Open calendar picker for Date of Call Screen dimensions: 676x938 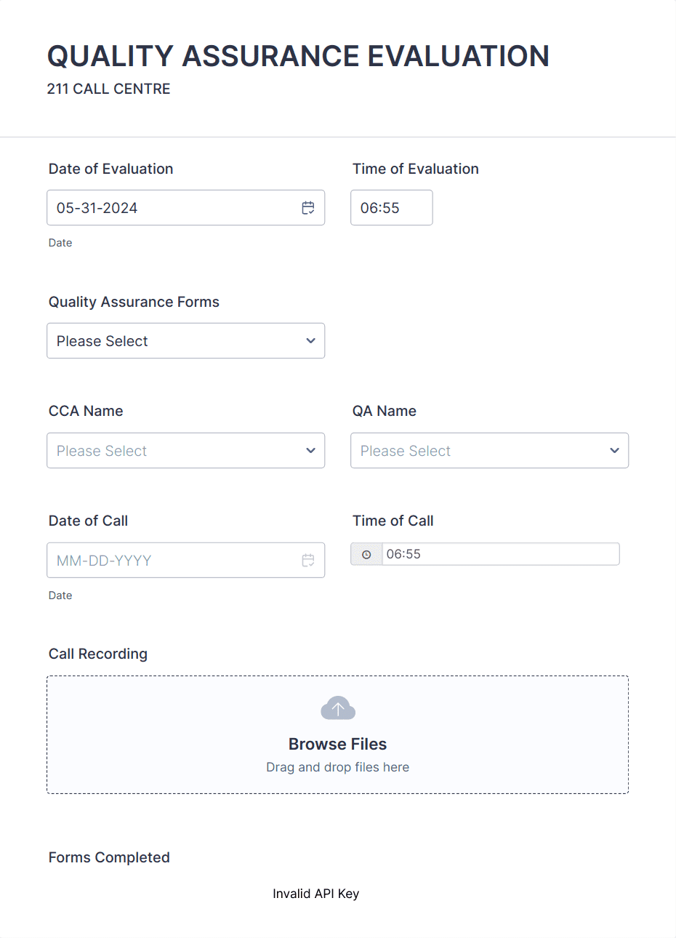(x=308, y=561)
